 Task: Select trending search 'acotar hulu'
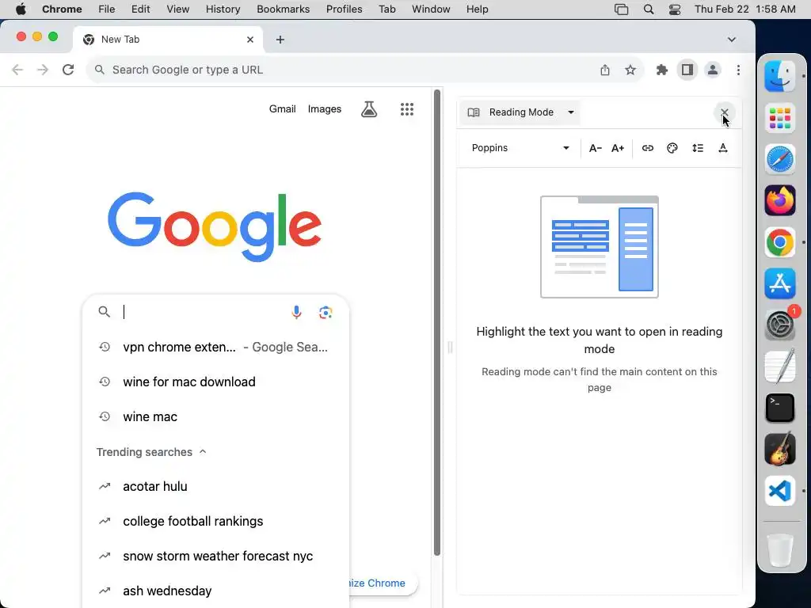pyautogui.click(x=215, y=487)
